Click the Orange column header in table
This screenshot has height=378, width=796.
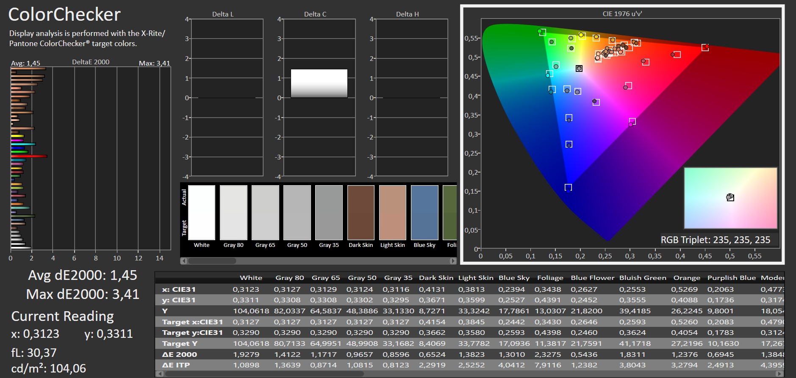tap(687, 278)
